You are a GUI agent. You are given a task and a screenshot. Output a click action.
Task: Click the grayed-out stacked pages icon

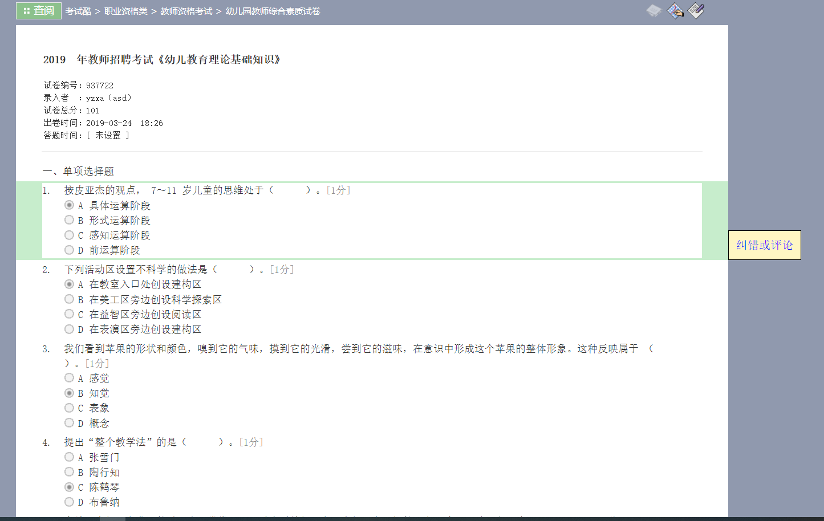(x=653, y=11)
